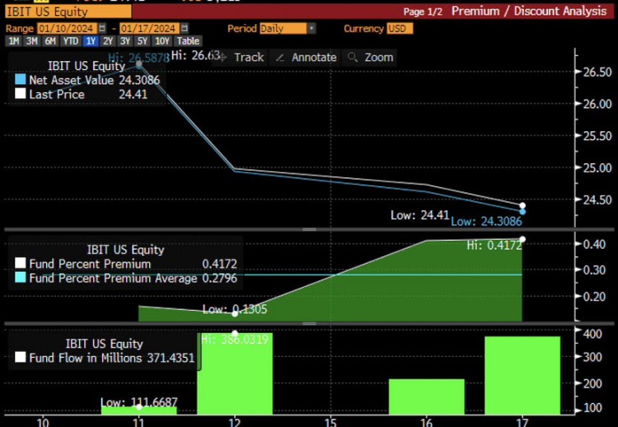The width and height of the screenshot is (618, 427).
Task: Open end date calendar icon
Action: (x=185, y=28)
